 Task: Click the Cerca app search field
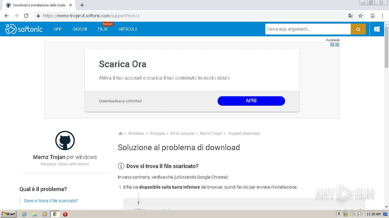(308, 29)
